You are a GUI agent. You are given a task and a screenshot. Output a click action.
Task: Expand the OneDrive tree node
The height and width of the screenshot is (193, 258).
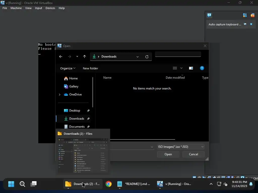(59, 94)
